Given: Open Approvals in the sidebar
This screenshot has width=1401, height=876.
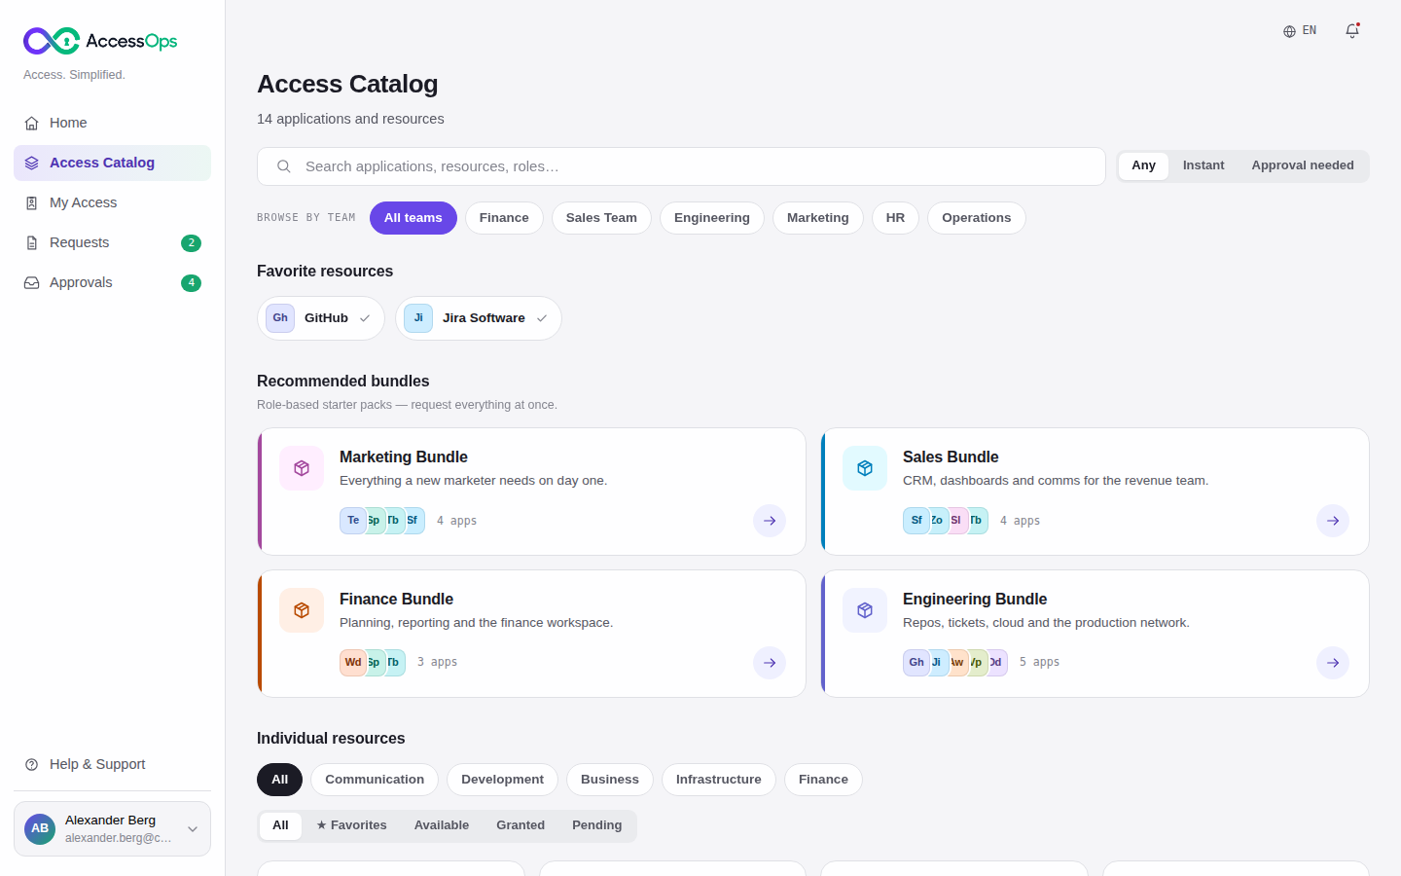Looking at the screenshot, I should coord(112,282).
